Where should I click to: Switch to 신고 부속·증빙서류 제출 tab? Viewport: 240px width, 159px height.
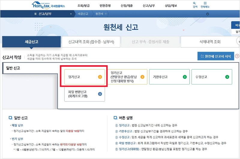(151, 42)
